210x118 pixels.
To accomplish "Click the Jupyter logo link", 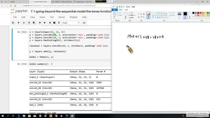I will 19,11.
